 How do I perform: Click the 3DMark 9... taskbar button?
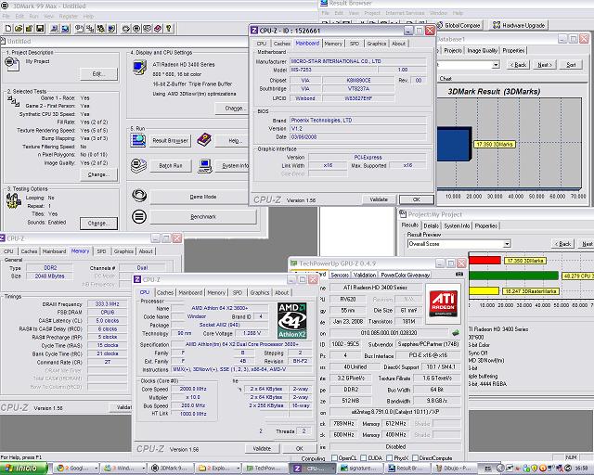tap(171, 469)
